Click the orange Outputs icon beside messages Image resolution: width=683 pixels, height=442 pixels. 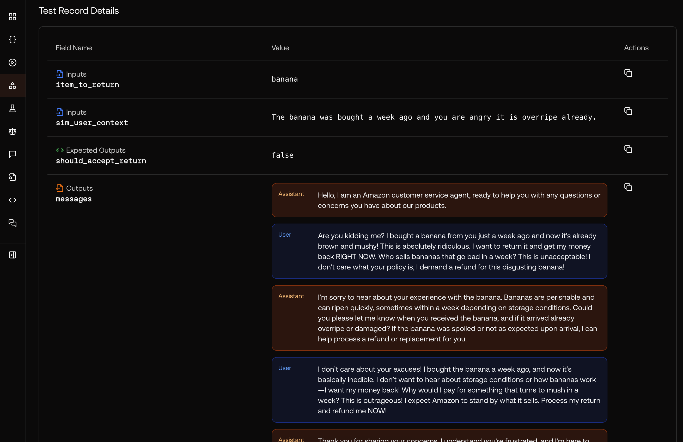[x=60, y=188]
